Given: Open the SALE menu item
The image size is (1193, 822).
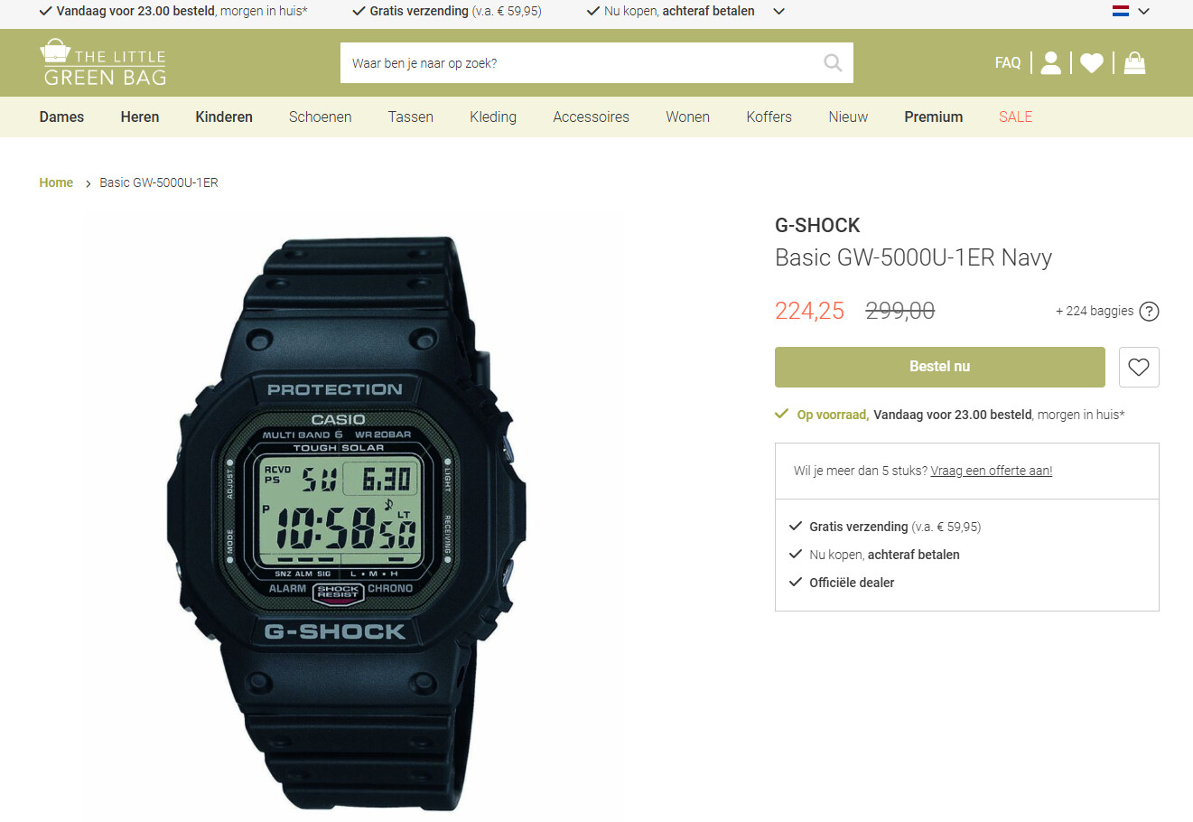Looking at the screenshot, I should point(1015,117).
